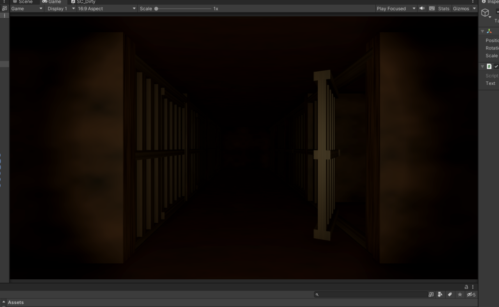The width and height of the screenshot is (499, 307).
Task: Mute audio in the Game view
Action: 422,9
